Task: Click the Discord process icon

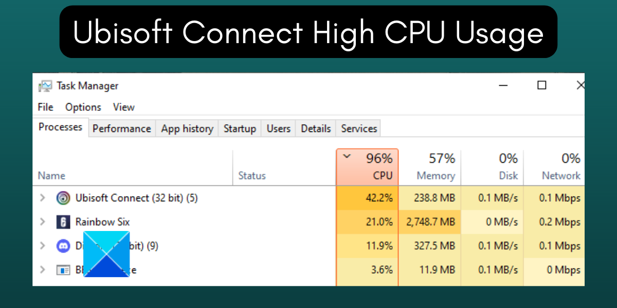Action: point(63,246)
